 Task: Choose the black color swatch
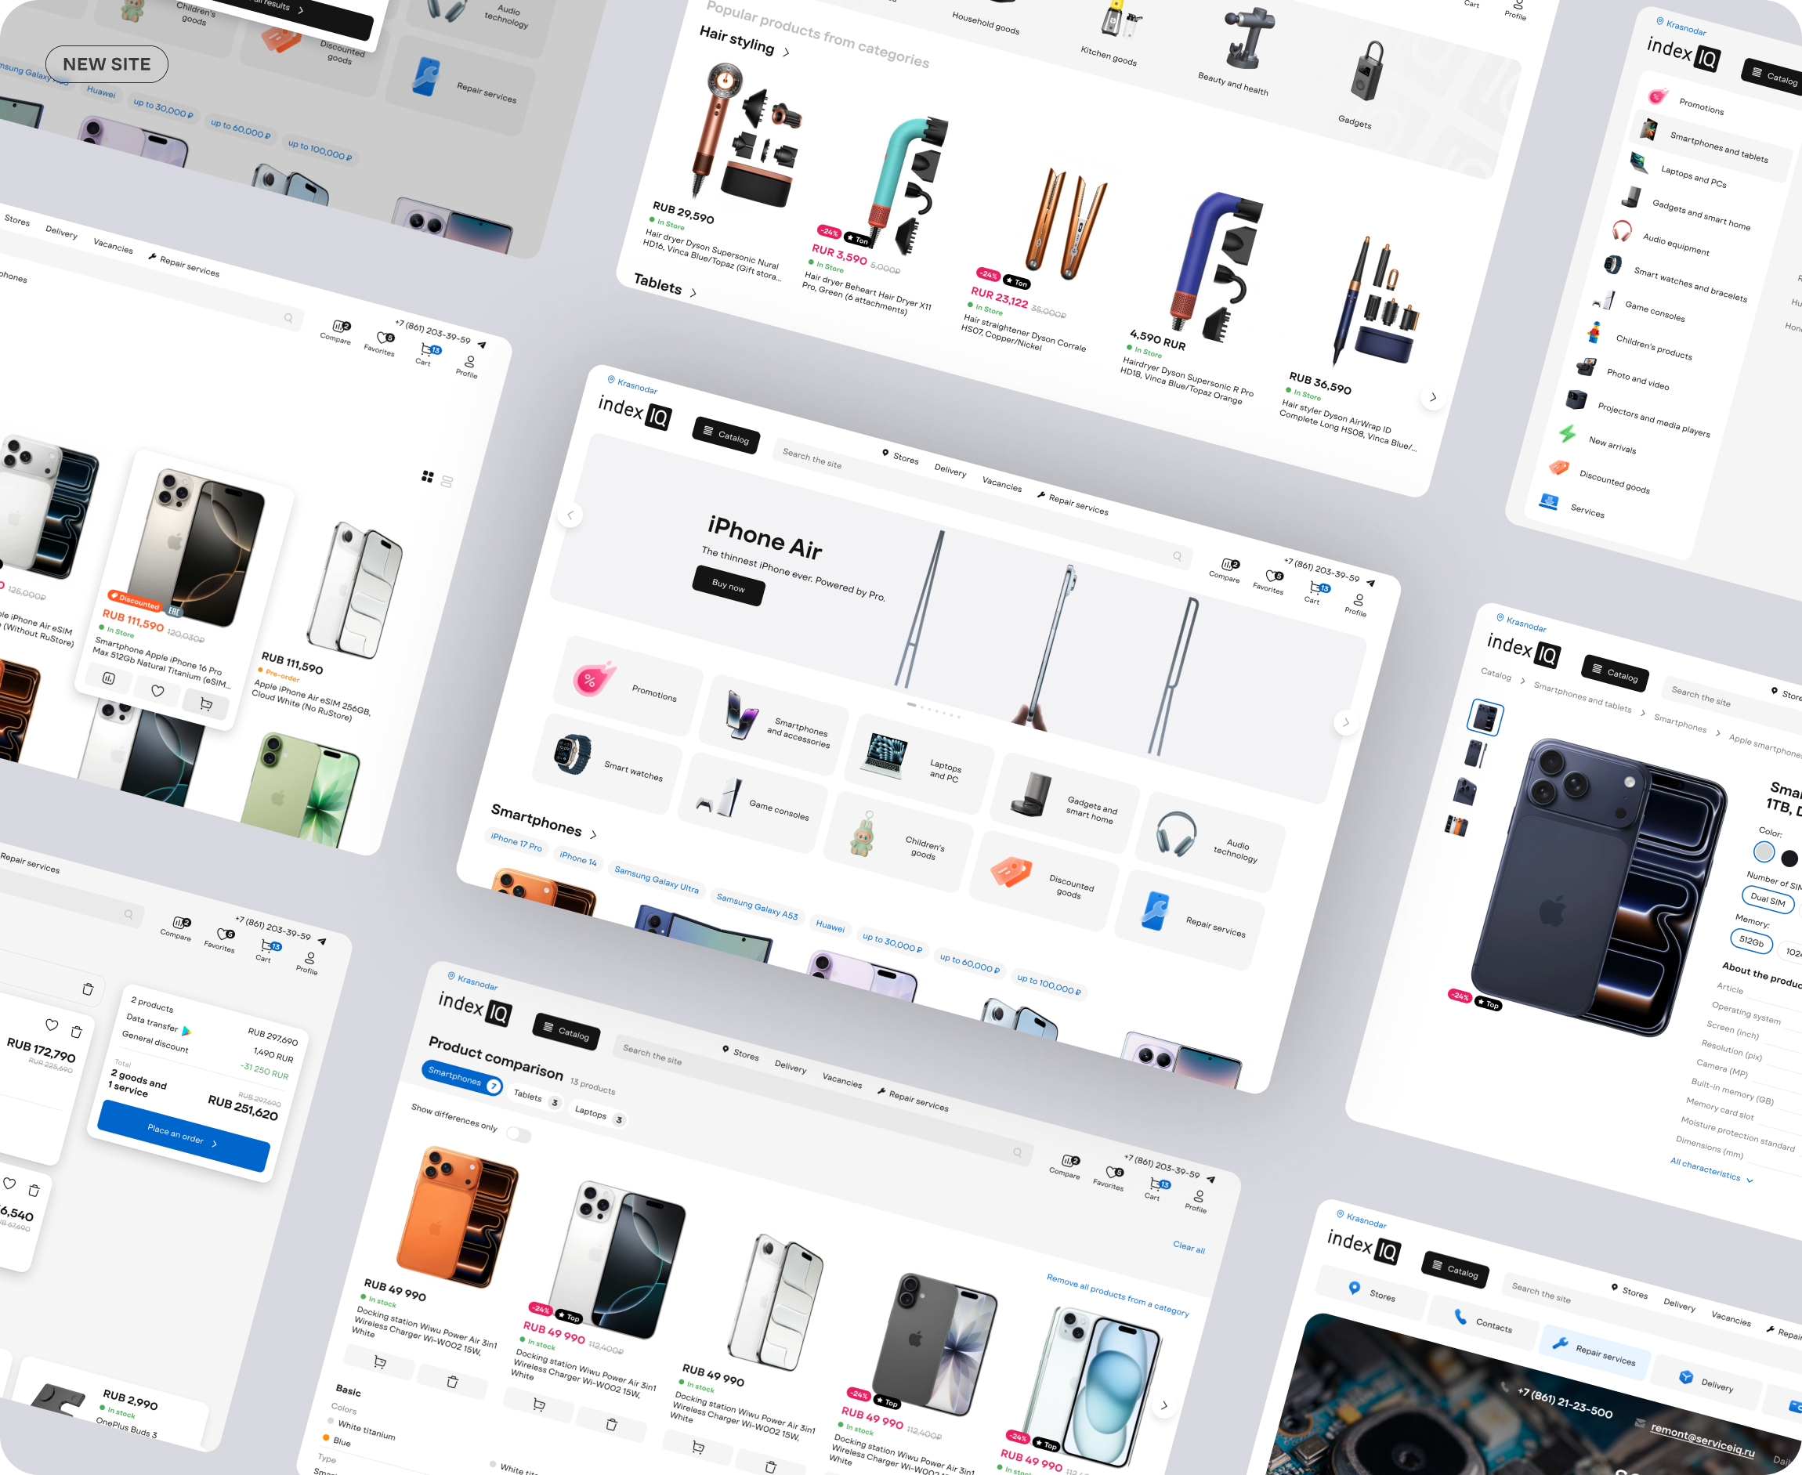click(x=1789, y=859)
